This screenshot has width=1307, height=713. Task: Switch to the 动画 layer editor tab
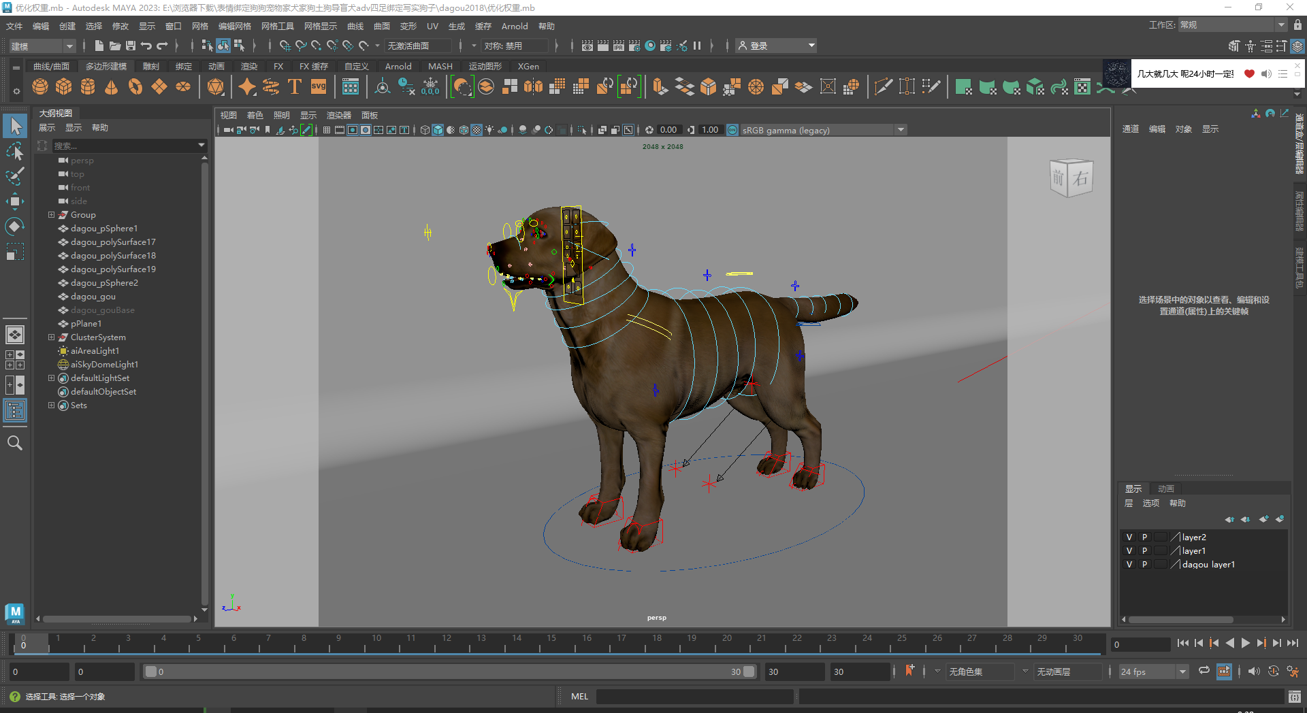[x=1166, y=489]
